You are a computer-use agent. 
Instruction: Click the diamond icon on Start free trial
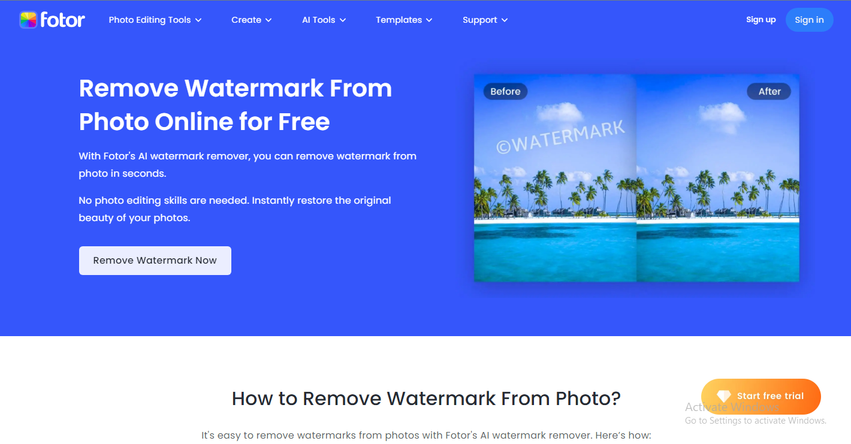[724, 396]
